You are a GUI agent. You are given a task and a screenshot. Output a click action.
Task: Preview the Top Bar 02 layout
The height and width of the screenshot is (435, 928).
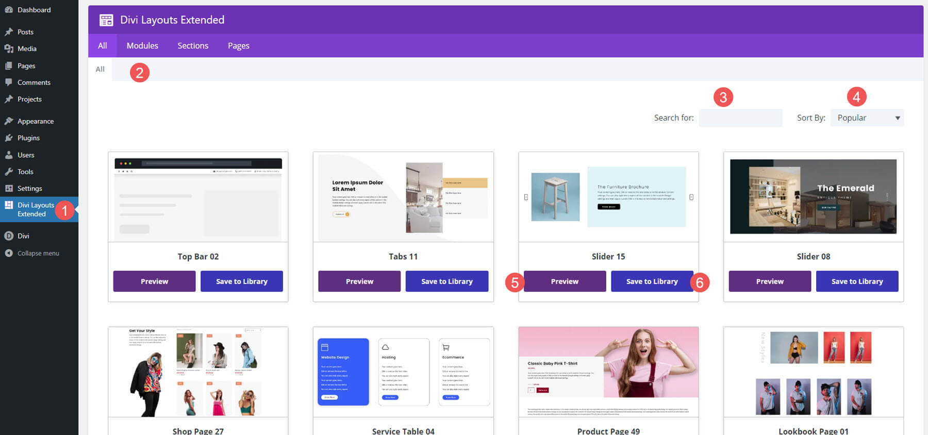coord(154,281)
